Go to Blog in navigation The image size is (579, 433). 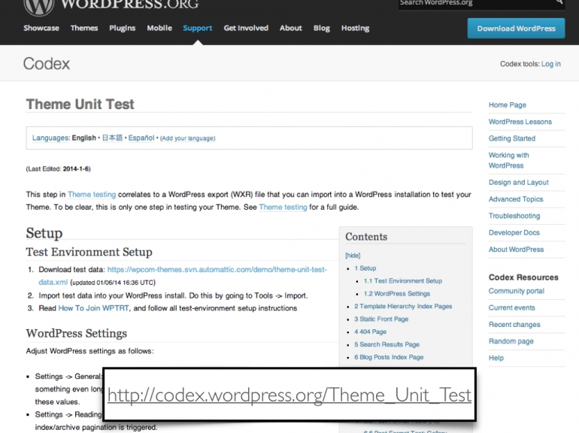[x=322, y=28]
